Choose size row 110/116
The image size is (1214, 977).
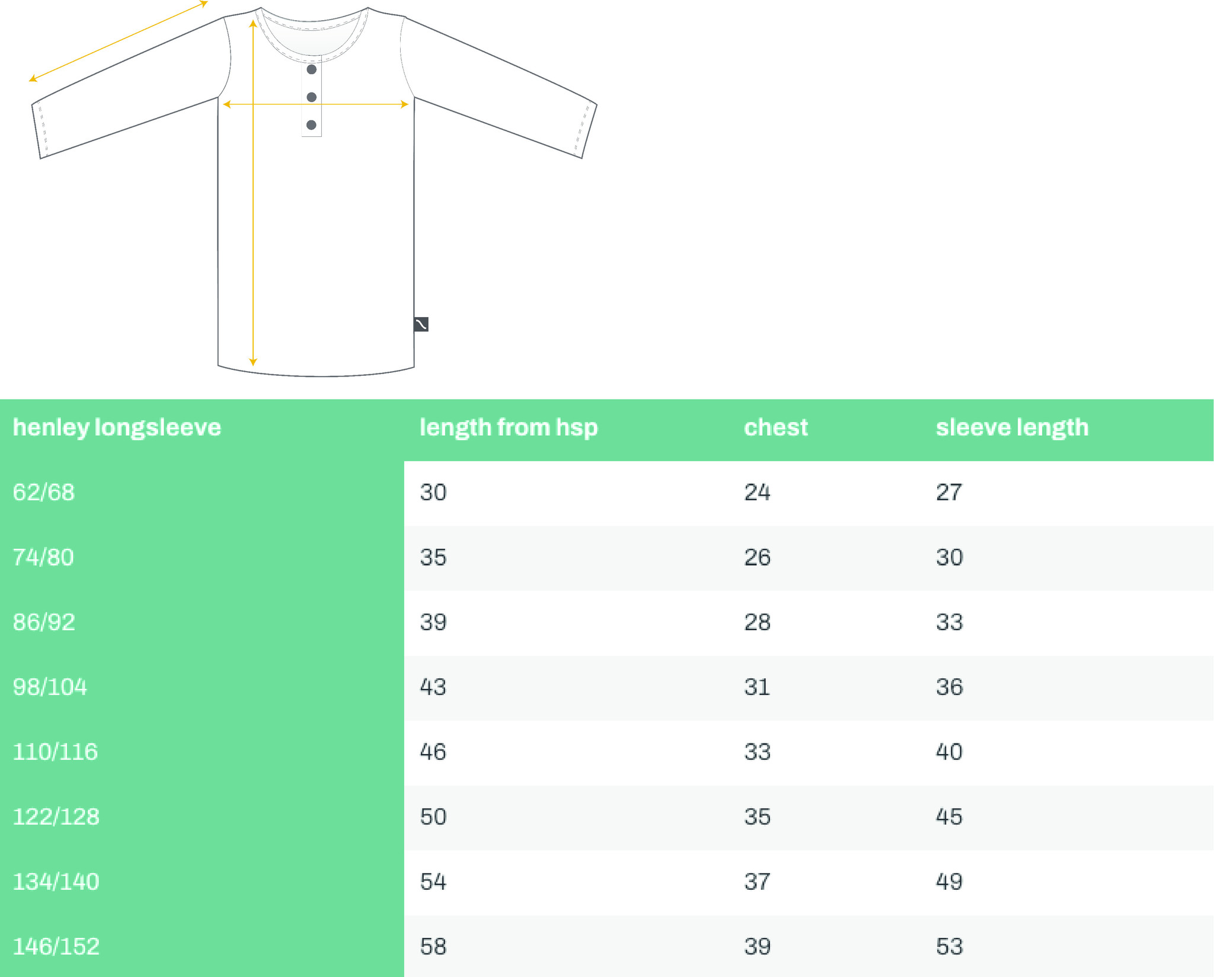coord(606,752)
